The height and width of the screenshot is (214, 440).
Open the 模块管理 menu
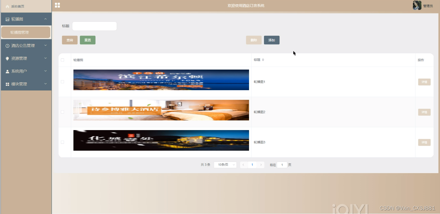pos(26,84)
